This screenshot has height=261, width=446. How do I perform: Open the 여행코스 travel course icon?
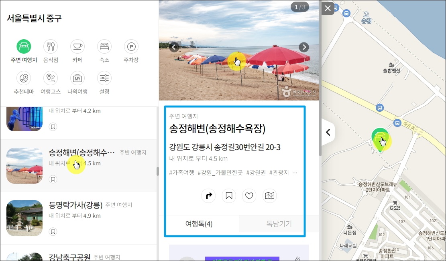point(51,78)
